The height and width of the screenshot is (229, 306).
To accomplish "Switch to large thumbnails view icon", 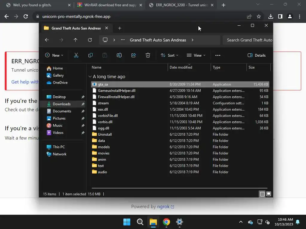I will coord(269,194).
